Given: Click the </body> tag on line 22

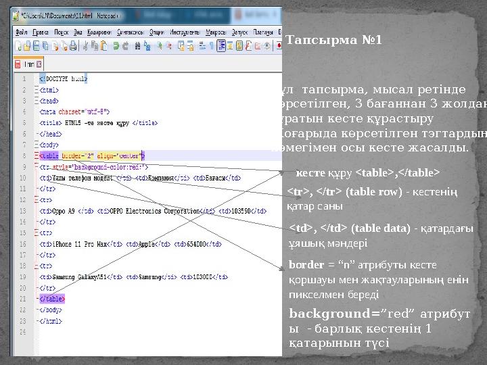Looking at the screenshot, I should coord(51,310).
